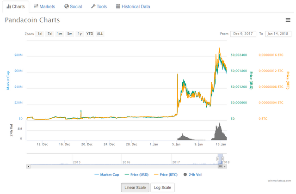This screenshot has height=194, width=296.
Task: Click the coinmarketcap.com credit link
Action: [279, 181]
